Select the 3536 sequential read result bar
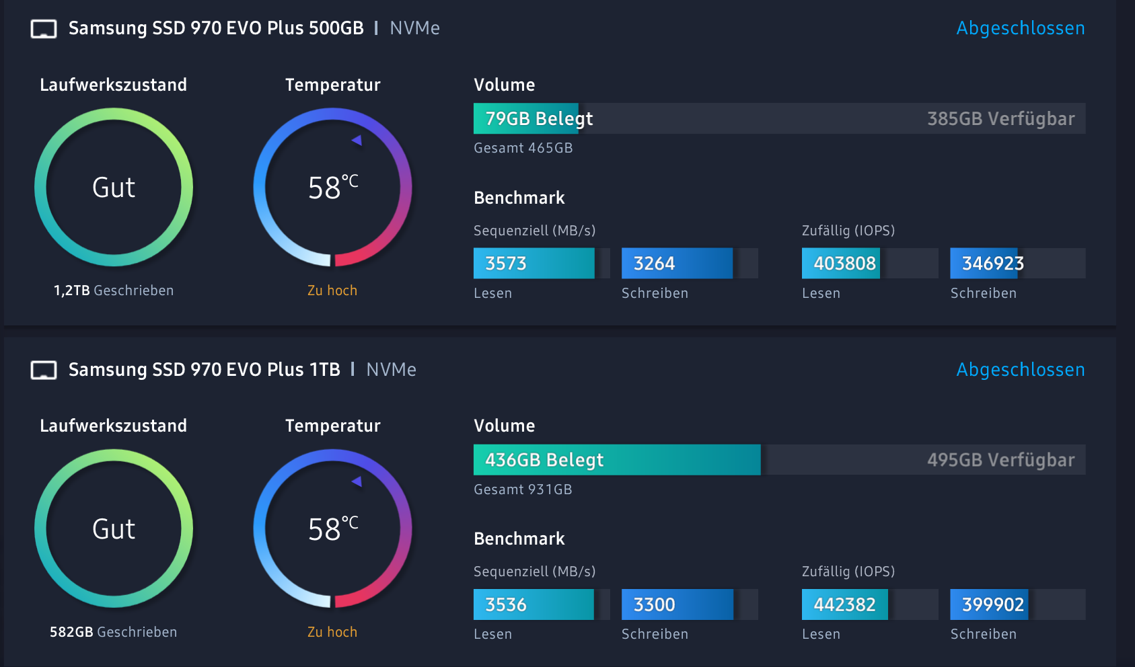Viewport: 1135px width, 667px height. coord(534,604)
